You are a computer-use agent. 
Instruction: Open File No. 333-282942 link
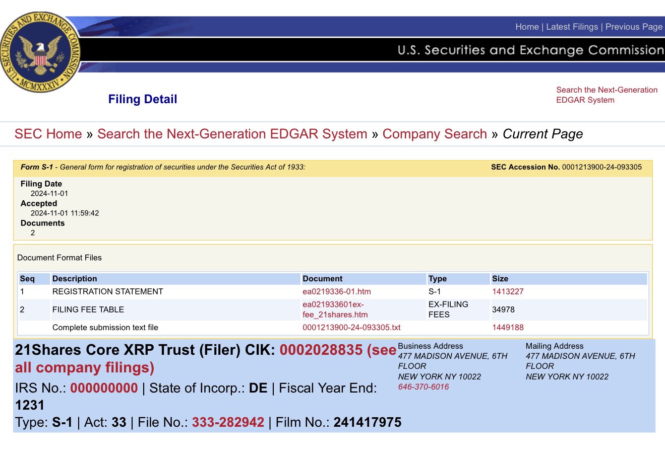click(x=228, y=422)
